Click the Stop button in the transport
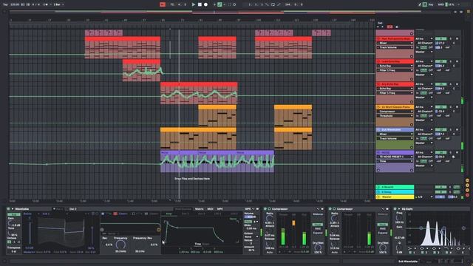 (200, 4)
